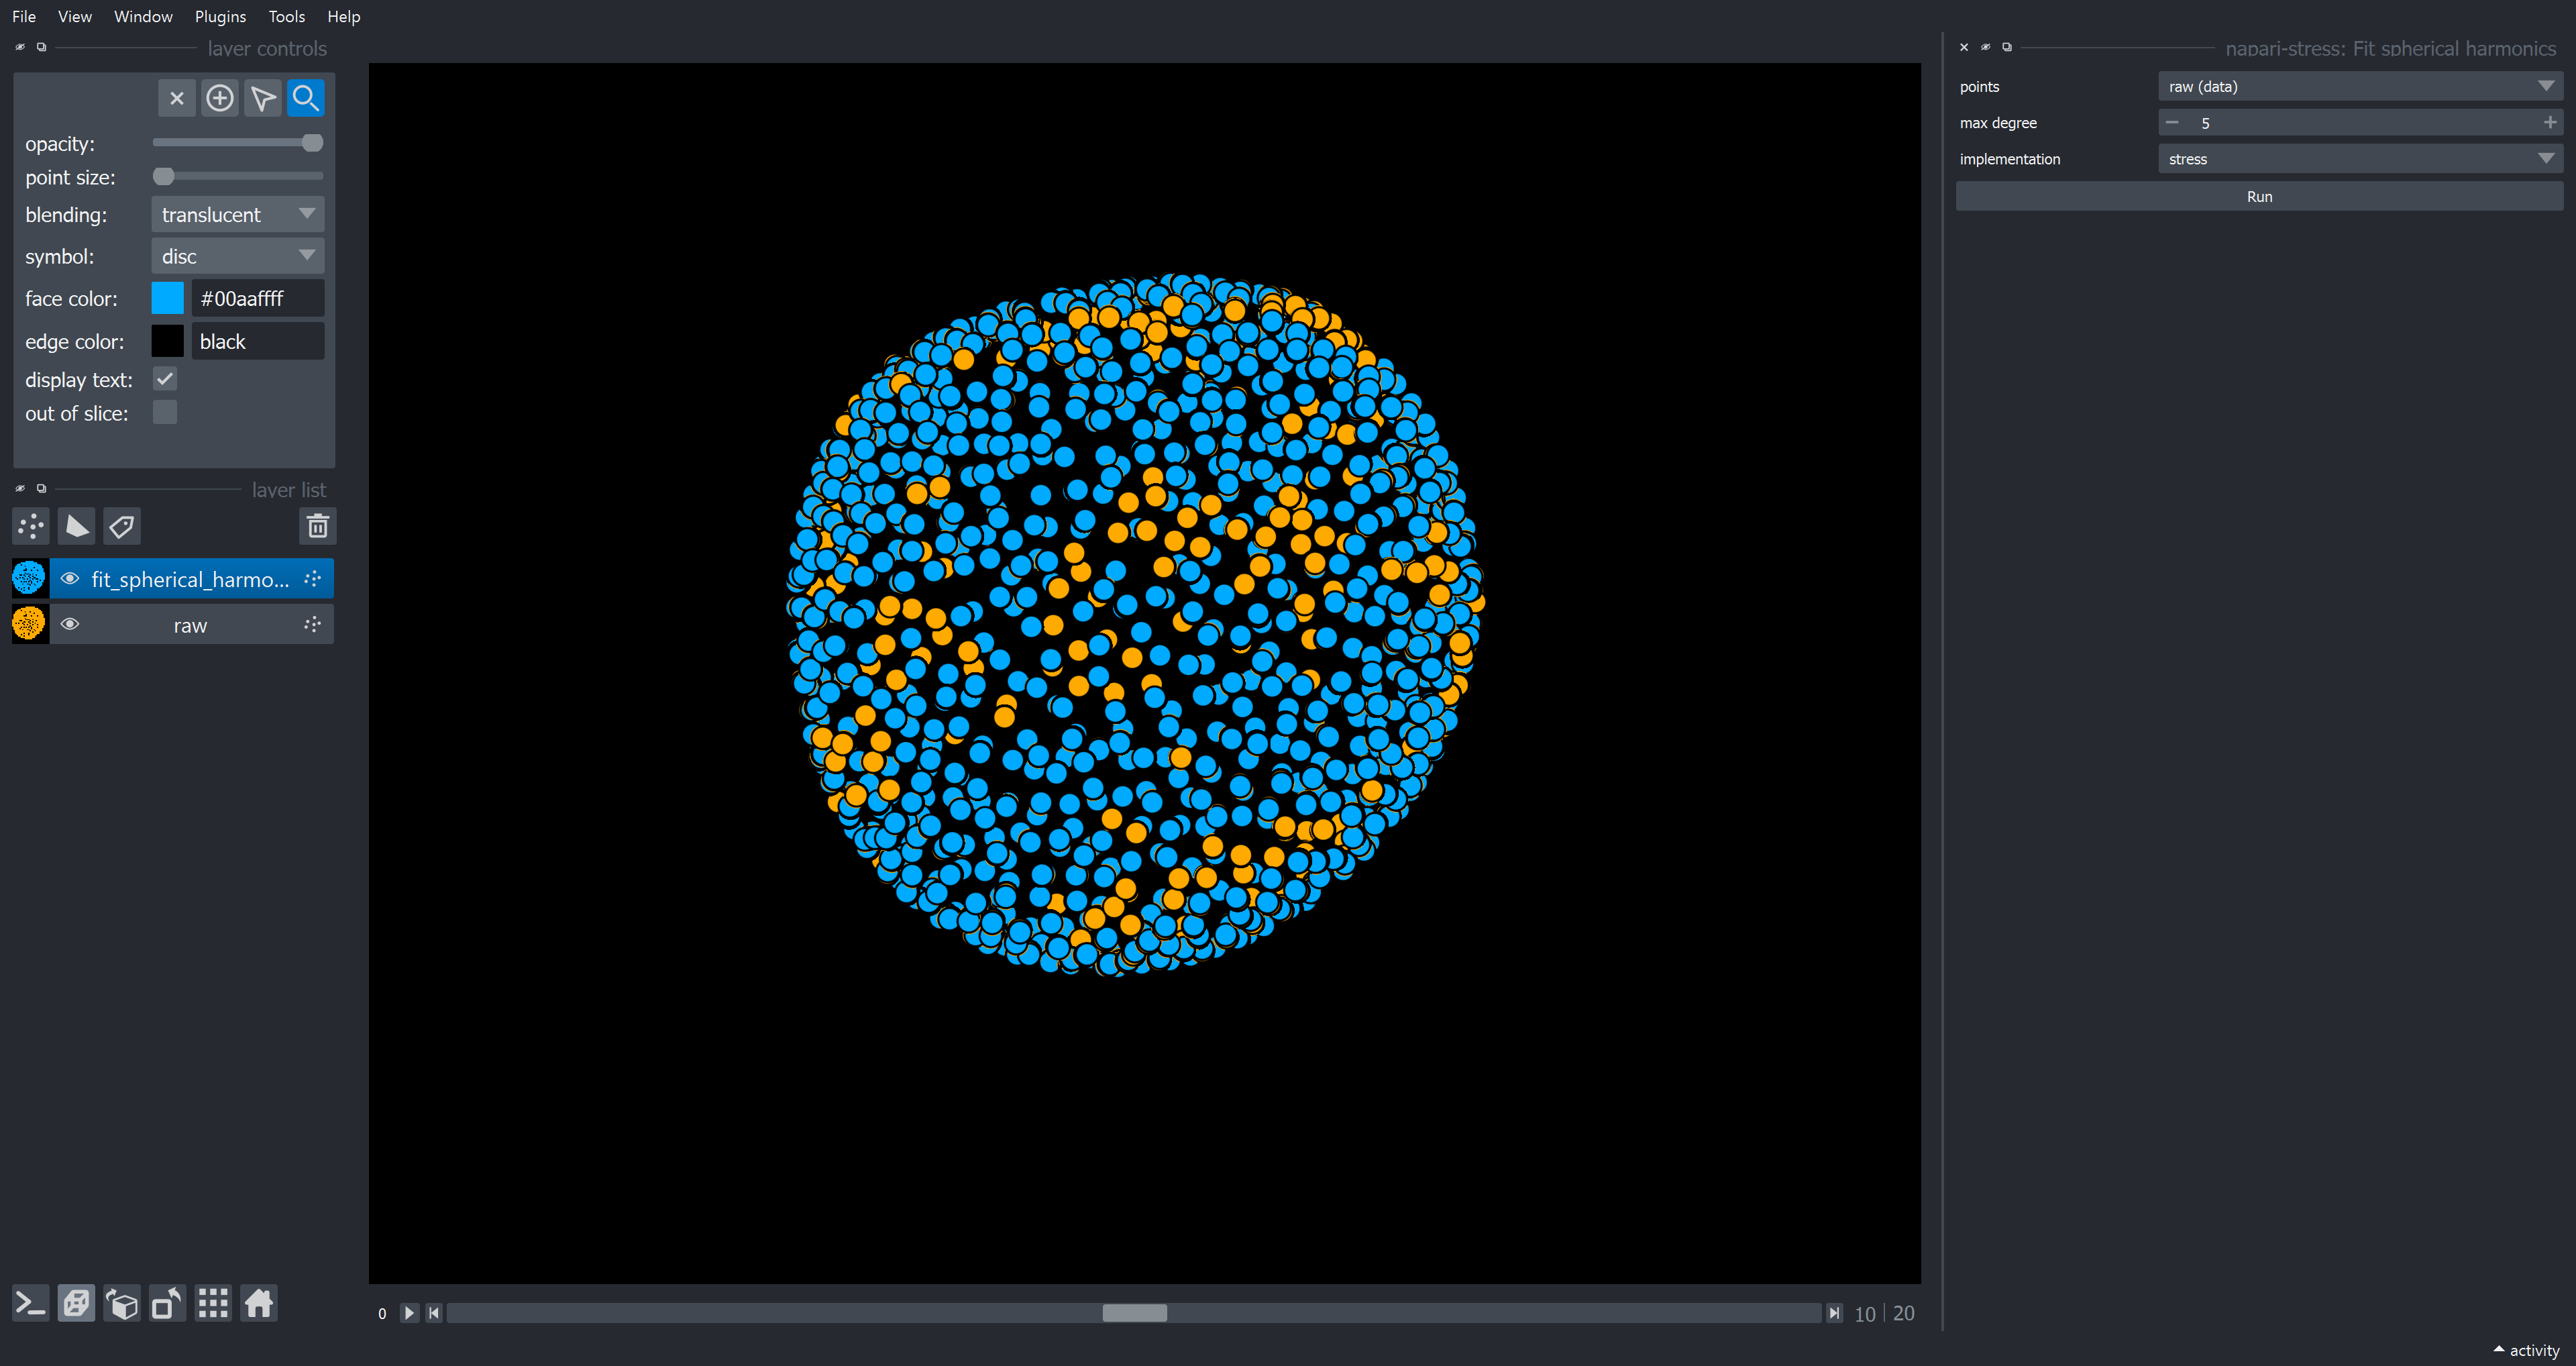The image size is (2576, 1366).
Task: Open the napari console
Action: pyautogui.click(x=29, y=1303)
